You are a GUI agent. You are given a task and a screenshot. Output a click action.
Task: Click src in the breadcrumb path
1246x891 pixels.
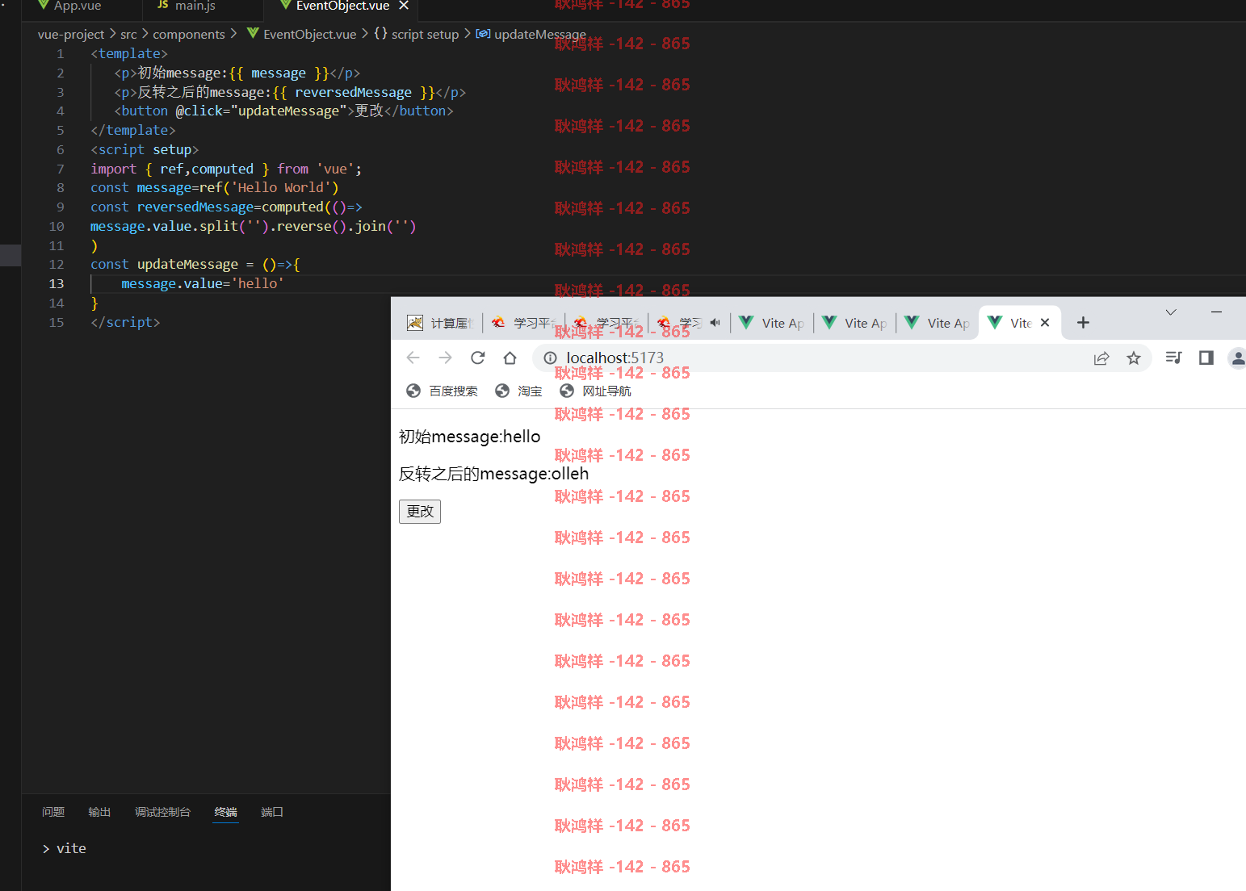click(x=128, y=34)
